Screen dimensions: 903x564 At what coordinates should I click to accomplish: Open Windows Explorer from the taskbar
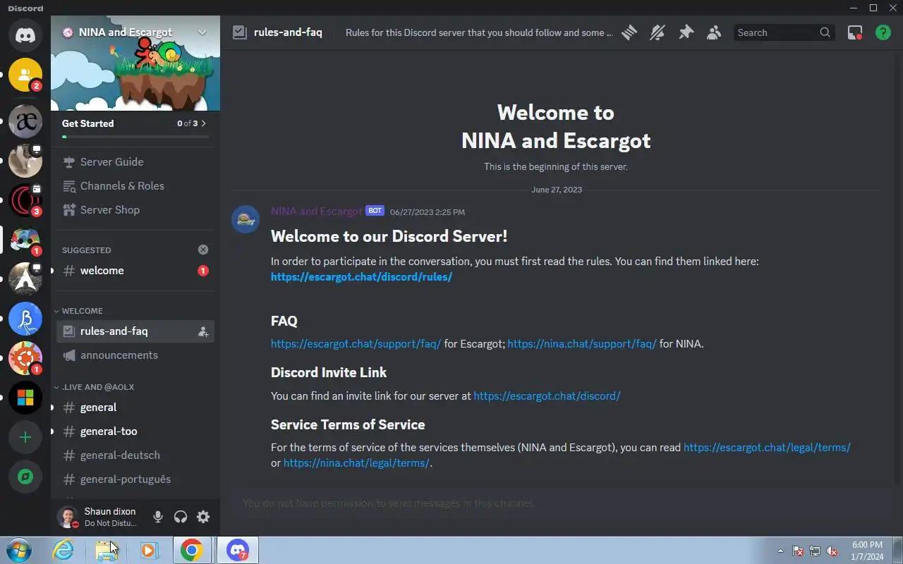pyautogui.click(x=107, y=550)
